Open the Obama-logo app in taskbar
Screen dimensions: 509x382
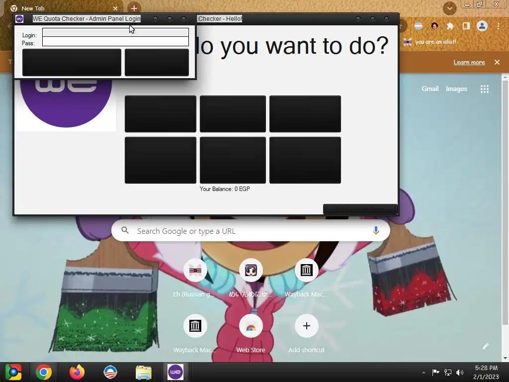[x=110, y=372]
